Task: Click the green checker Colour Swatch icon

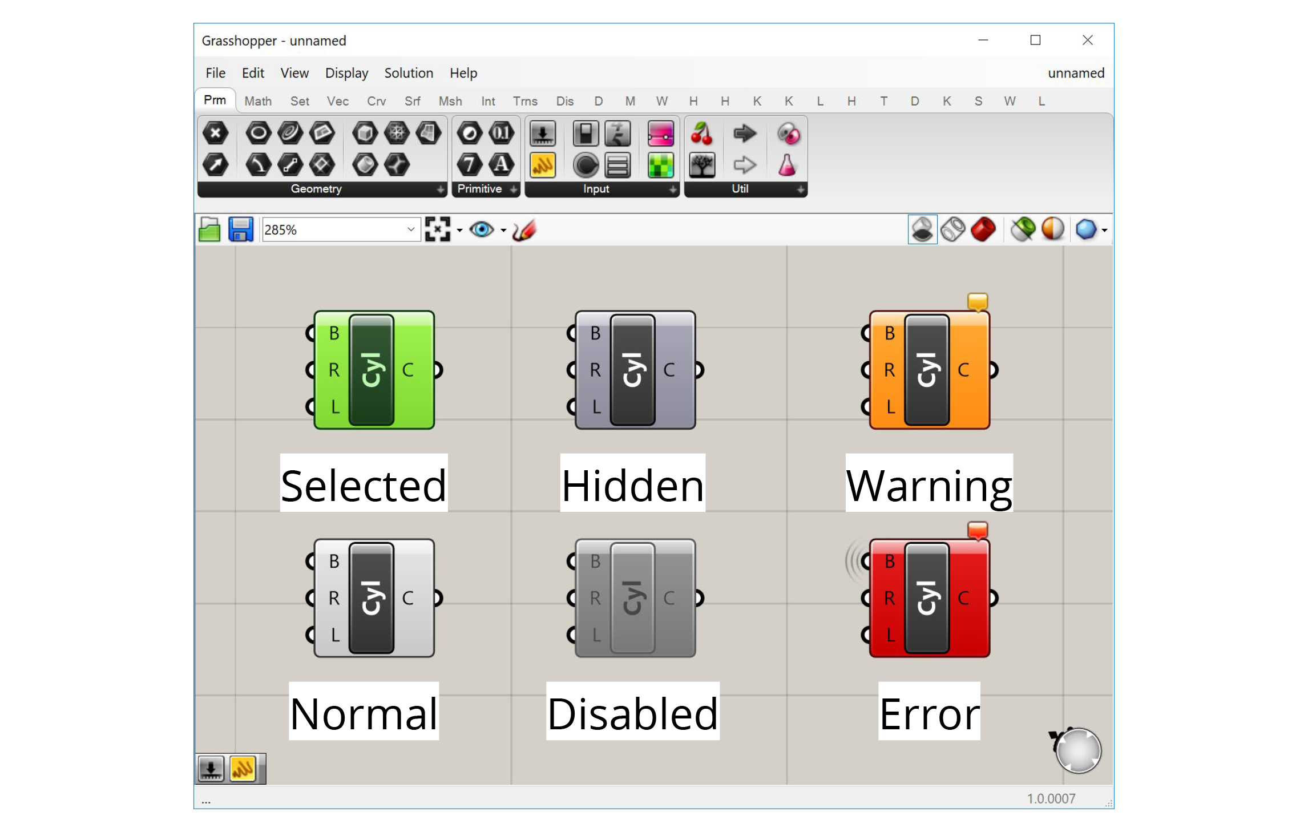Action: tap(660, 165)
